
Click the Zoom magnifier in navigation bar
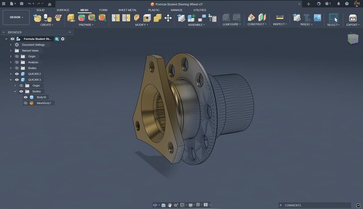click(176, 205)
